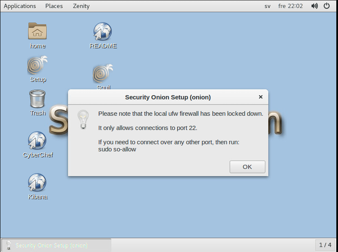Viewport: 338px width, 252px height.
Task: Click the 1 / 4 workspace switcher
Action: pos(325,245)
